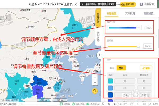
Task: Switch to the 底图设置 tab
Action: 149,14
